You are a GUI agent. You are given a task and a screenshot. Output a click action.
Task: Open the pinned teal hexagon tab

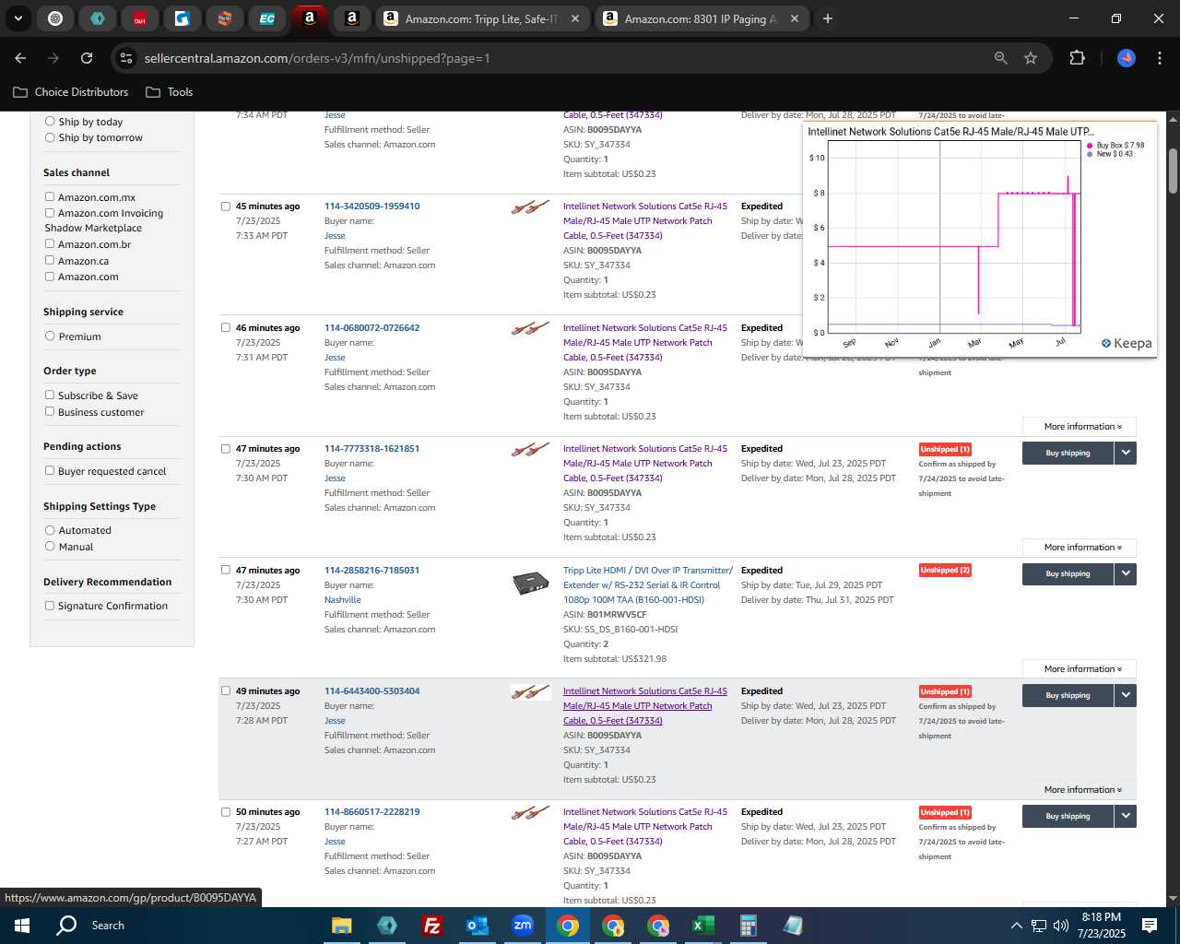(x=98, y=18)
